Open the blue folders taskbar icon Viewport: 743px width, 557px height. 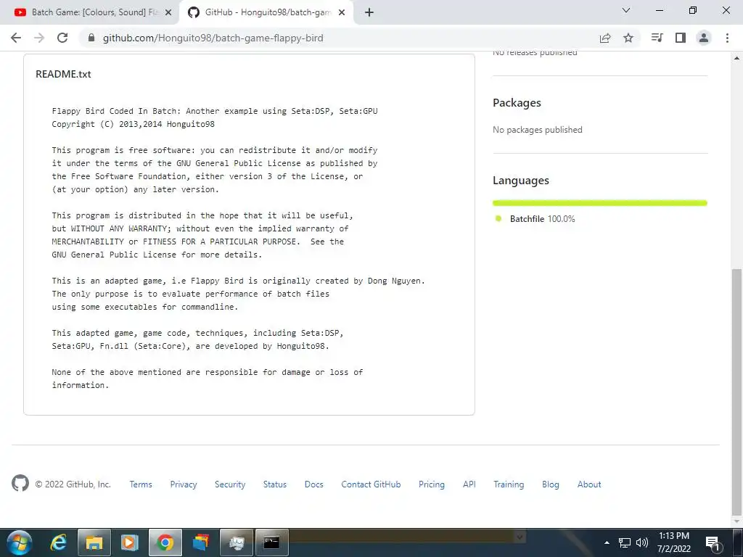(x=201, y=542)
